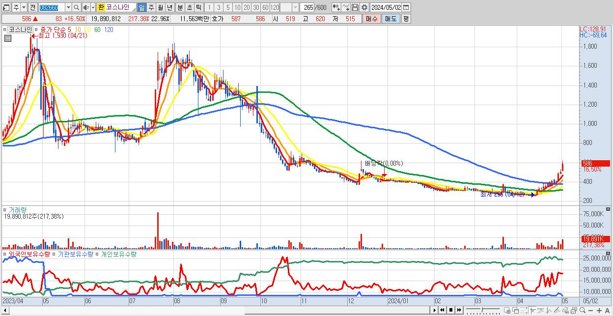The image size is (613, 316).
Task: Select the 주 (weekly) period toggle
Action: coord(151,7)
